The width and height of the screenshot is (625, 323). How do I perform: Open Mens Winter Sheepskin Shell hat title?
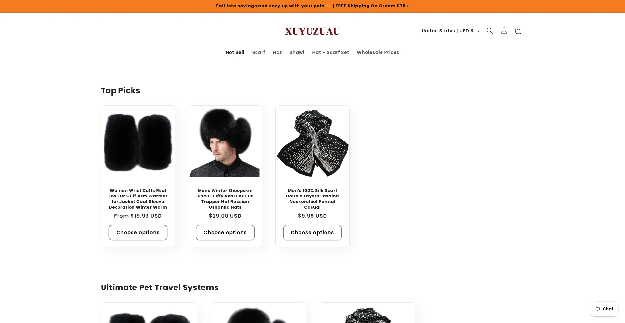click(225, 199)
